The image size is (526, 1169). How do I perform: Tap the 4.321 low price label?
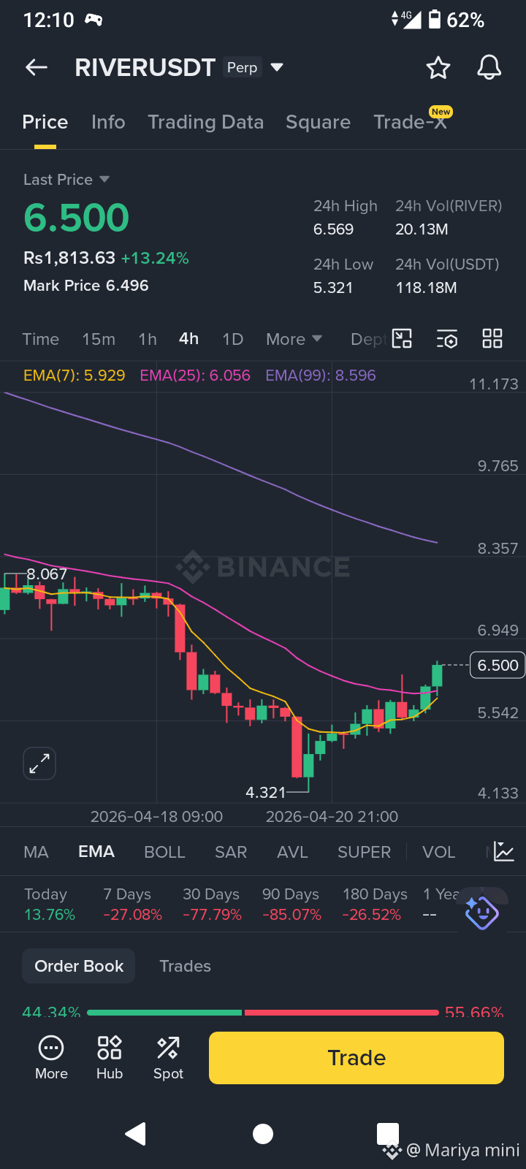266,793
